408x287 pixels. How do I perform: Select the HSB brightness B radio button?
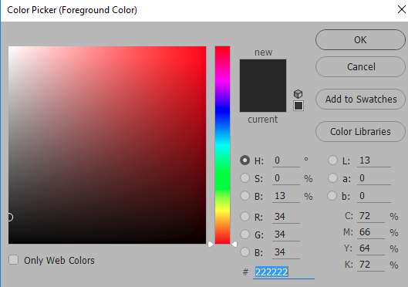244,196
